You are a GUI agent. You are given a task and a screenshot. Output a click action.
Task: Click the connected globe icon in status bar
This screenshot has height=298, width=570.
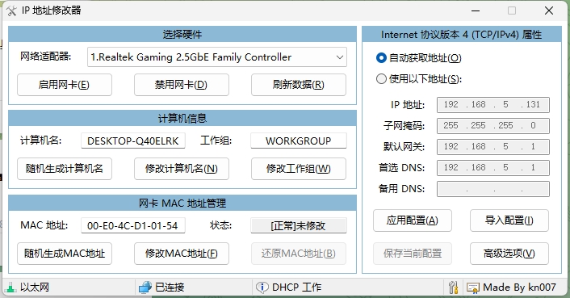(145, 288)
